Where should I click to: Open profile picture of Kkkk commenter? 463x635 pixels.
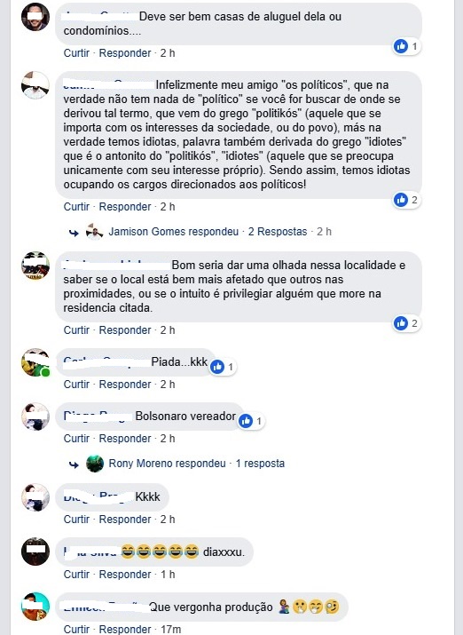click(35, 497)
